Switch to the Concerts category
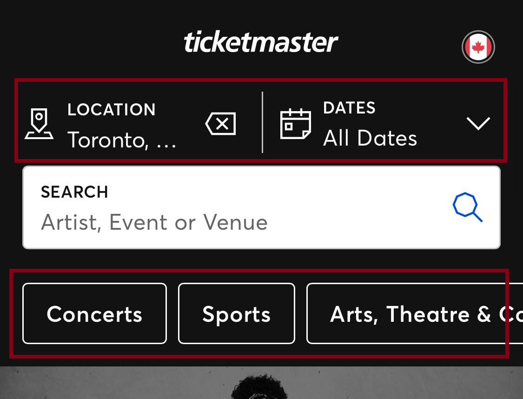 [x=94, y=313]
